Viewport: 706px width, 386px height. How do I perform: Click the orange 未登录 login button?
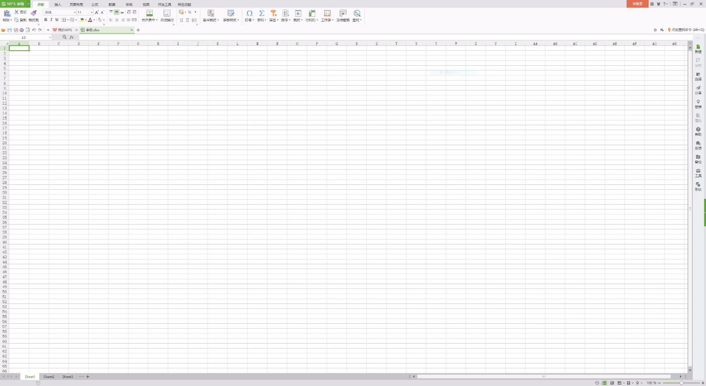click(x=637, y=4)
